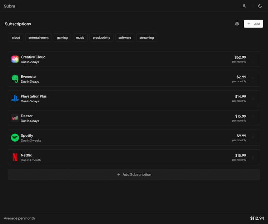Click the Deezer logo icon
268x224 pixels.
(x=15, y=118)
